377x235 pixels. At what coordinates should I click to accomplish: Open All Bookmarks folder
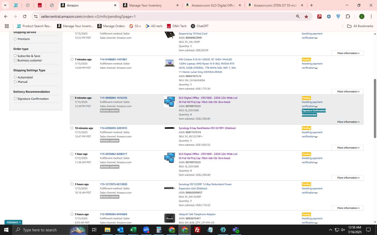[x=360, y=26]
